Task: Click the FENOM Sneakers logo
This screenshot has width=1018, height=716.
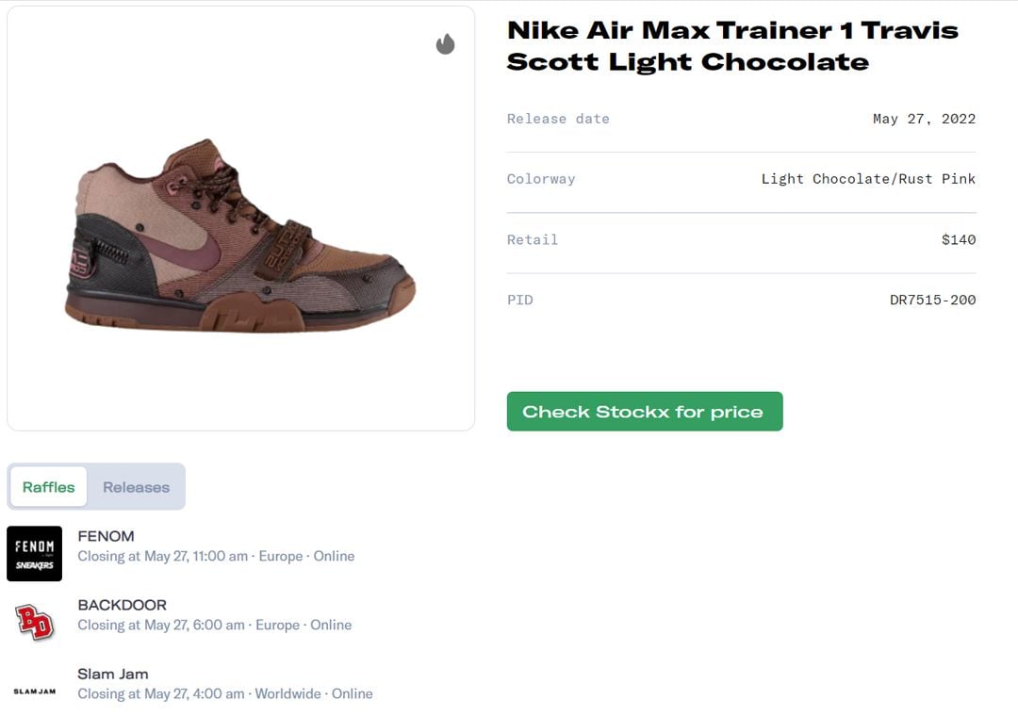Action: click(34, 554)
